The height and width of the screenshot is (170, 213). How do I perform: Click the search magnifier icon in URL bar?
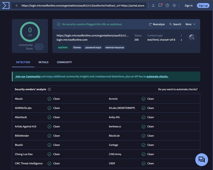pos(17,6)
